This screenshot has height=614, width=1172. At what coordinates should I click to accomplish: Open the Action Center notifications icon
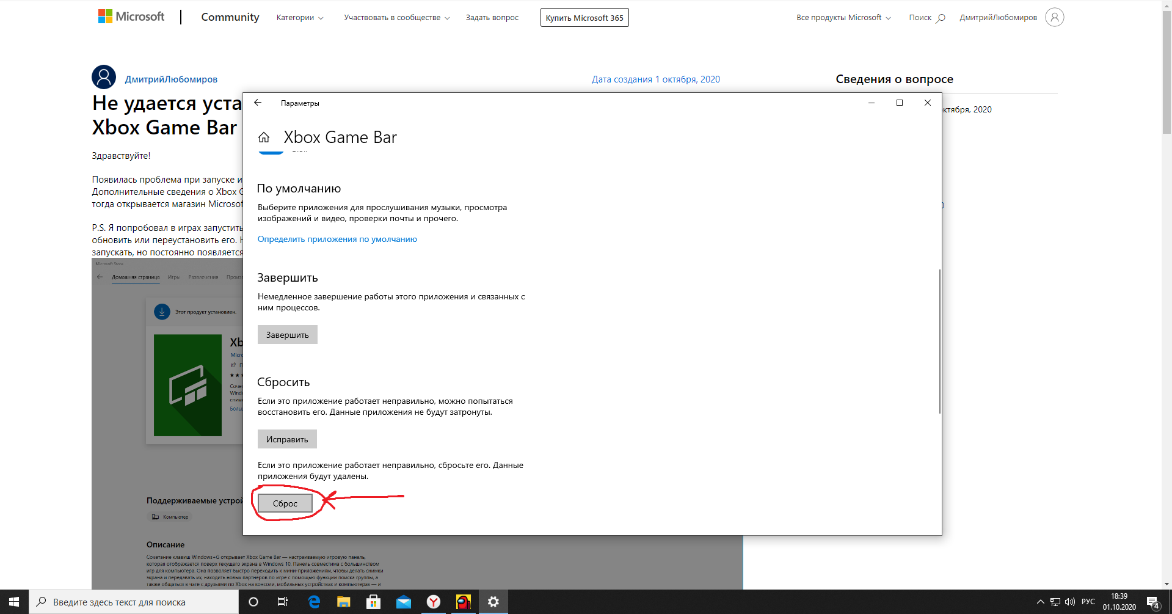[1153, 602]
